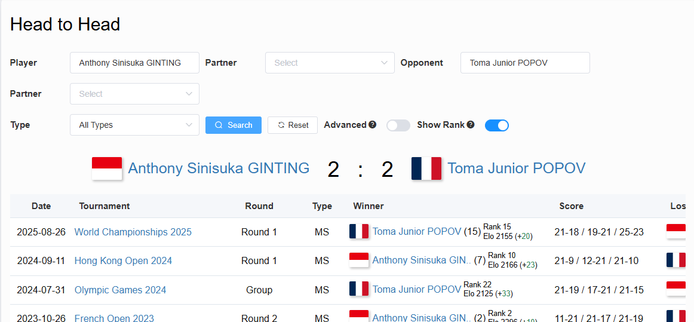Click the Show Rank help question-mark icon
This screenshot has width=694, height=322.
point(471,125)
